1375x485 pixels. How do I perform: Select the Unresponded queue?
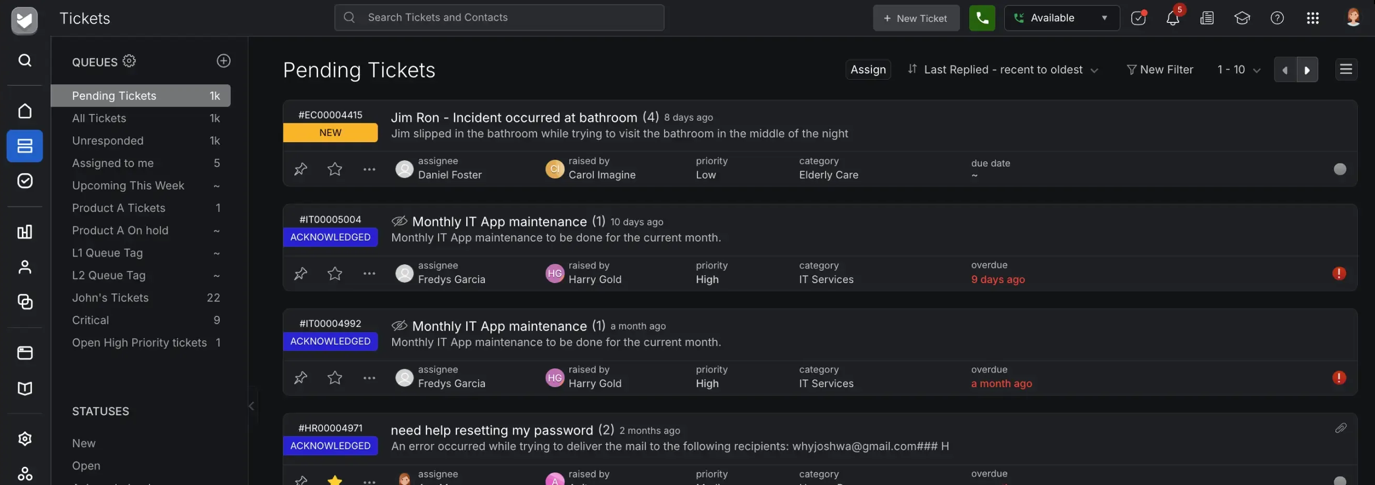[x=141, y=141]
